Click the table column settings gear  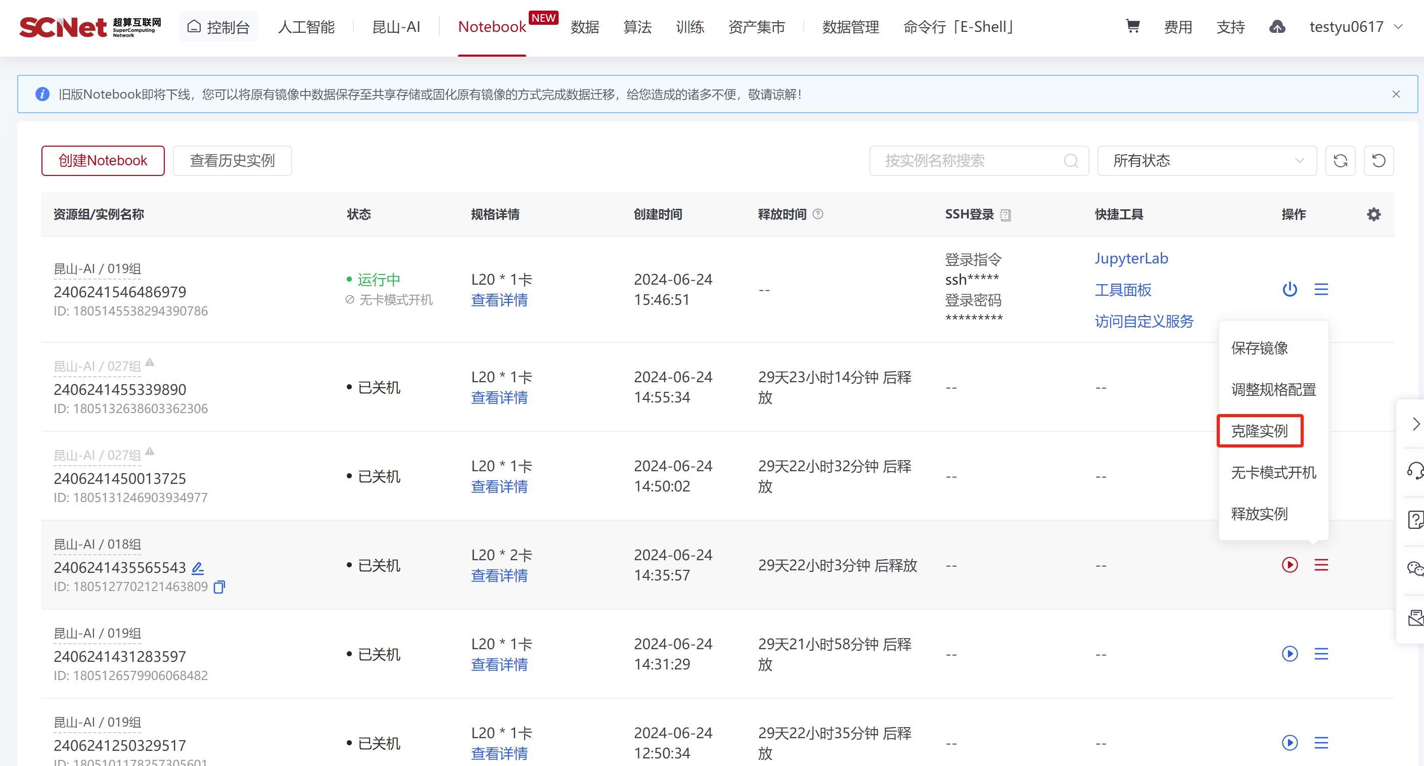[x=1373, y=214]
